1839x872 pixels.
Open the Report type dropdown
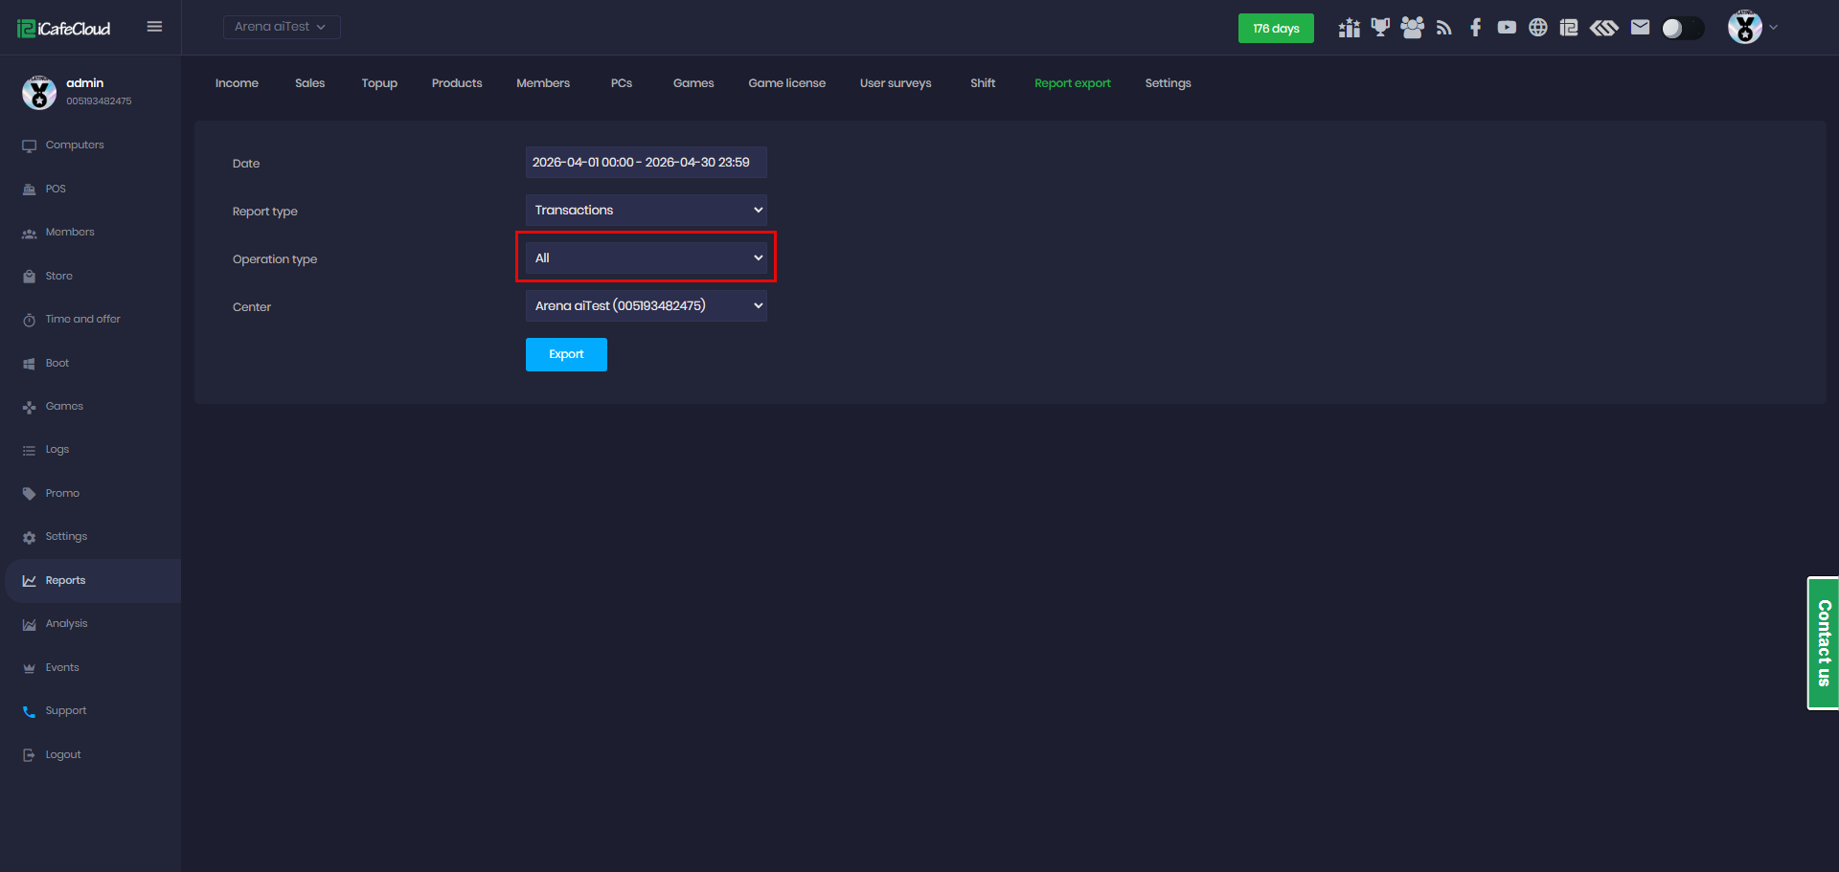(646, 211)
